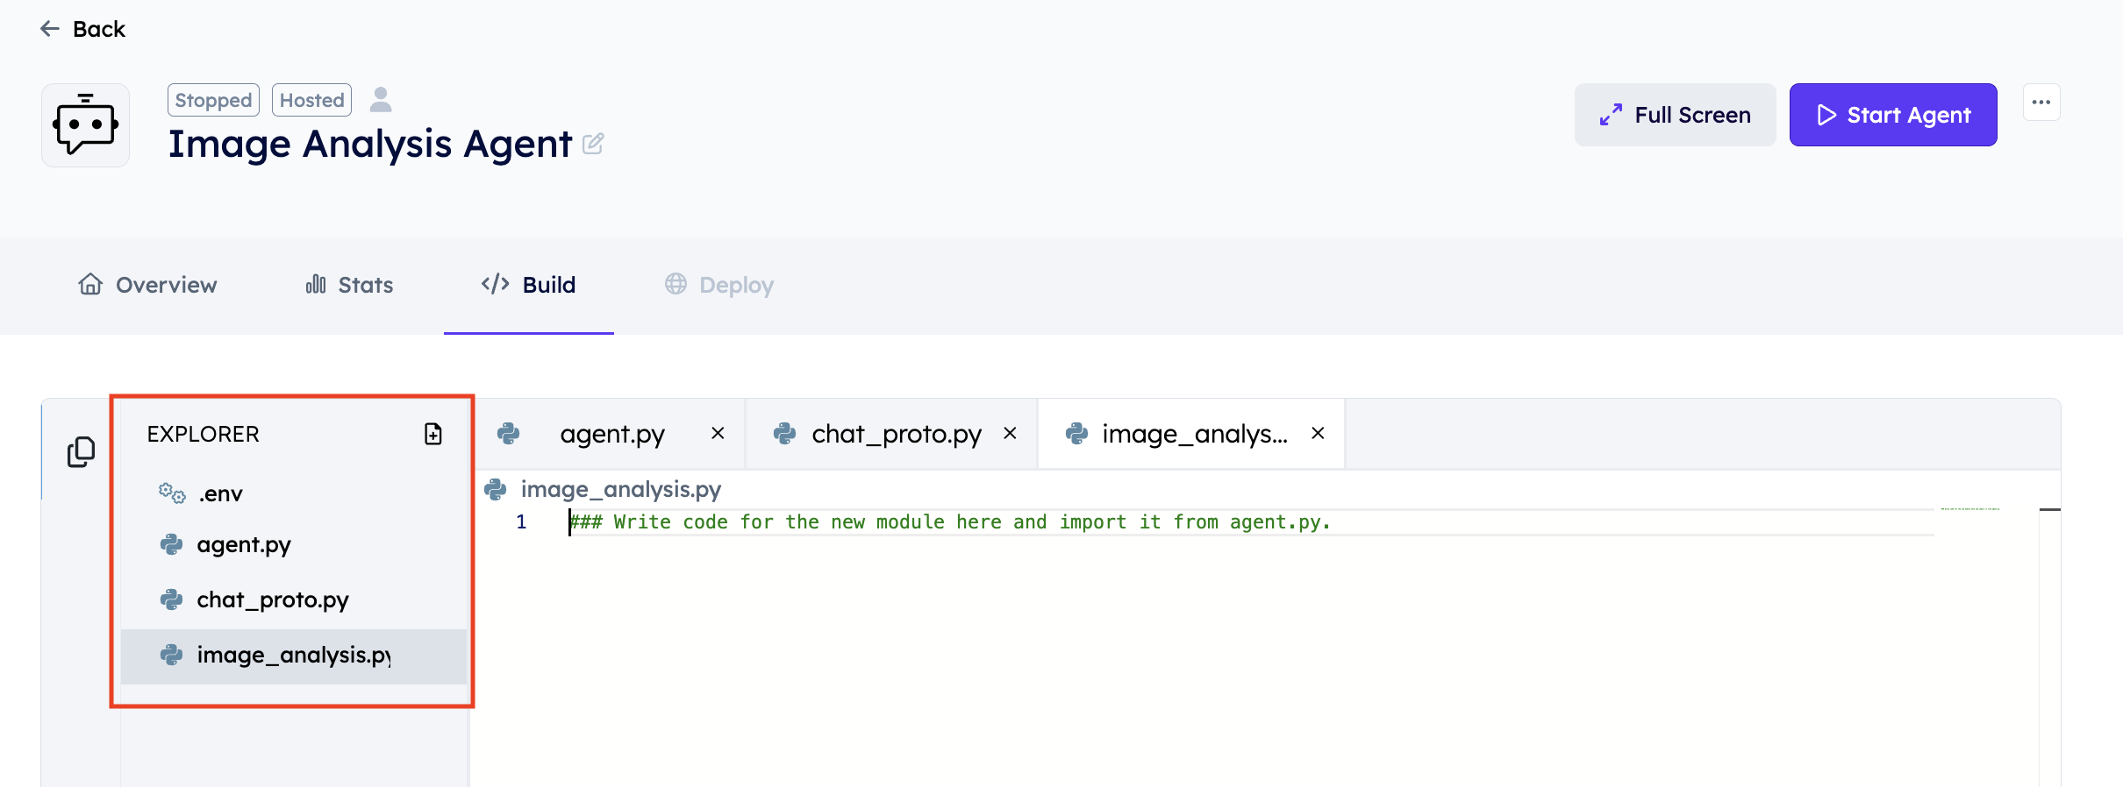Select the Build tab
This screenshot has width=2123, height=787.
529,285
